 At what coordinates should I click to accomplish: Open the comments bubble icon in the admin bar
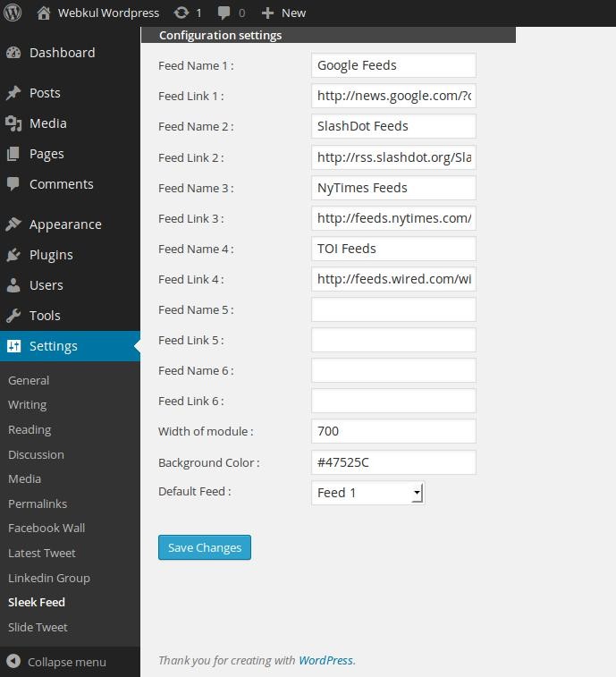pos(224,13)
